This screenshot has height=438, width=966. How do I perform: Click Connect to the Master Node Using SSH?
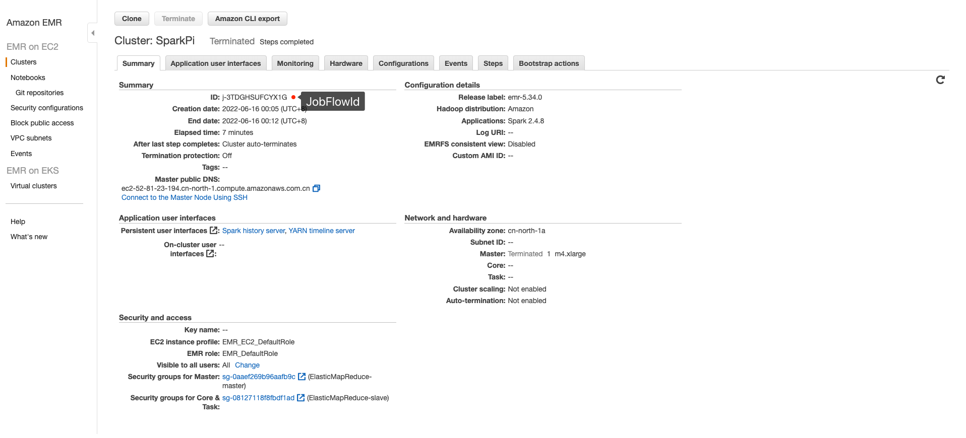click(x=185, y=197)
